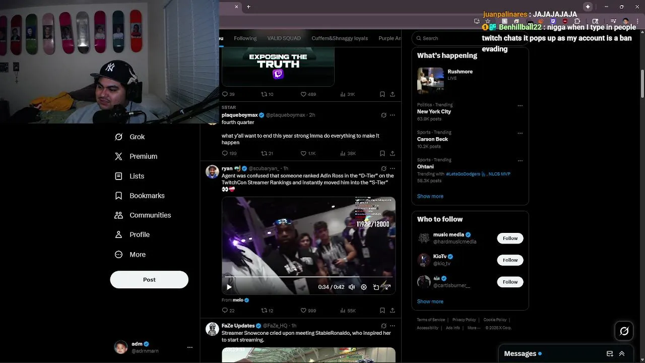Open #LetsGoDodgers hashtag link
The height and width of the screenshot is (363, 645).
click(x=466, y=174)
